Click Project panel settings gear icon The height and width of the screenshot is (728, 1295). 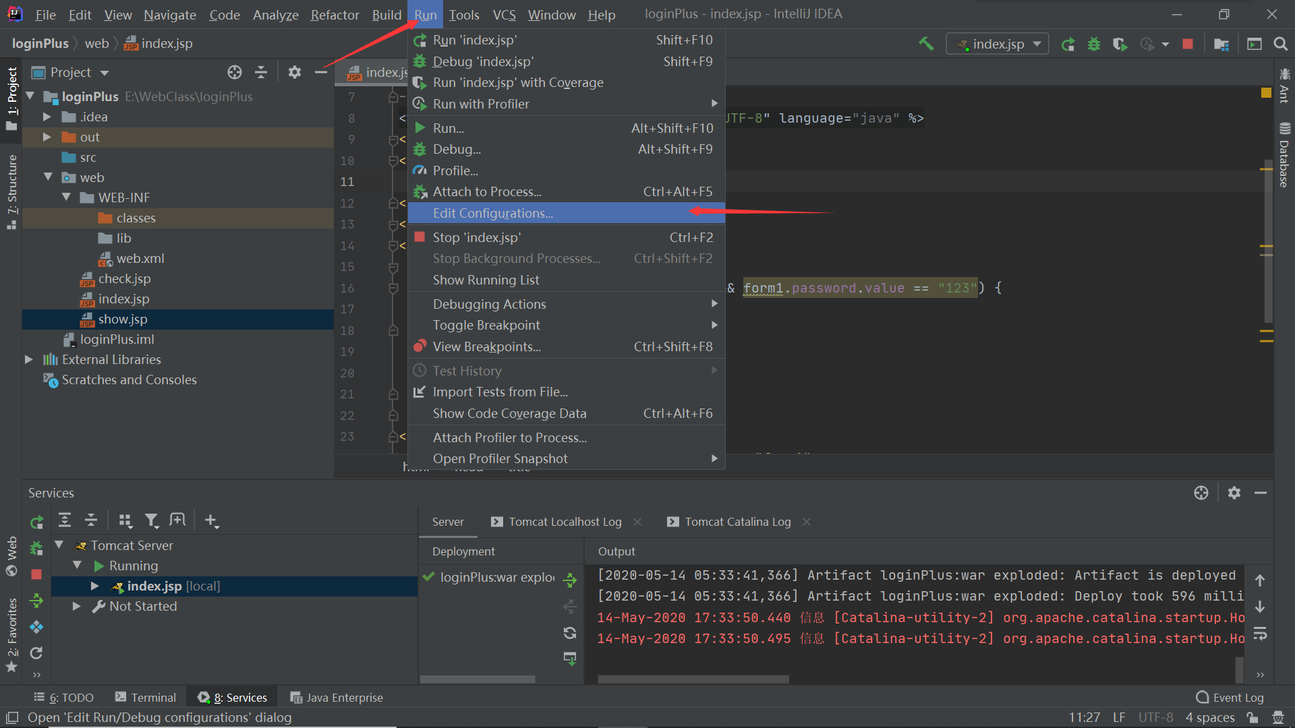pyautogui.click(x=295, y=72)
